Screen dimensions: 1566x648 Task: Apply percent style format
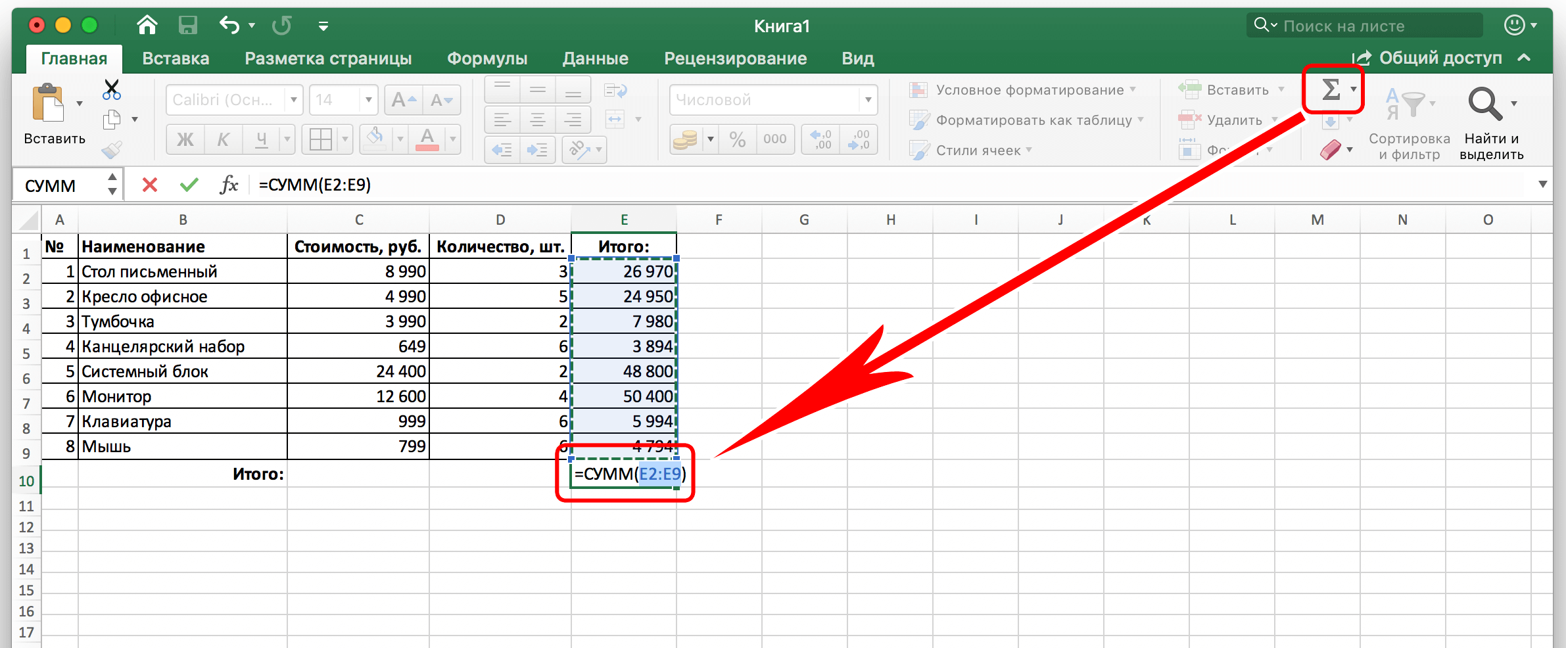pyautogui.click(x=738, y=139)
